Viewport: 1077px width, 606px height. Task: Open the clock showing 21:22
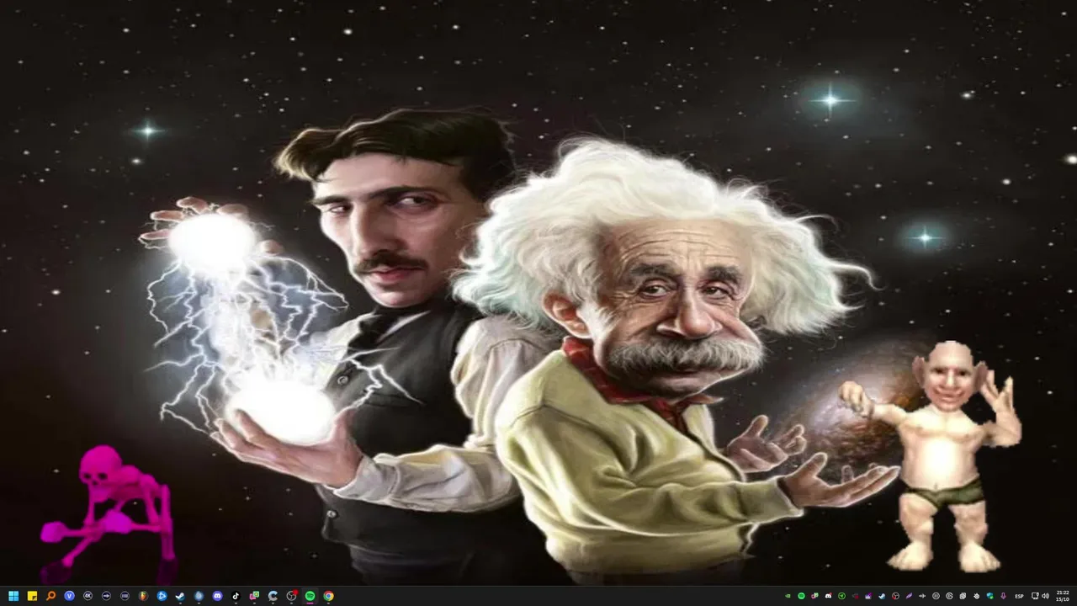coord(1063,596)
